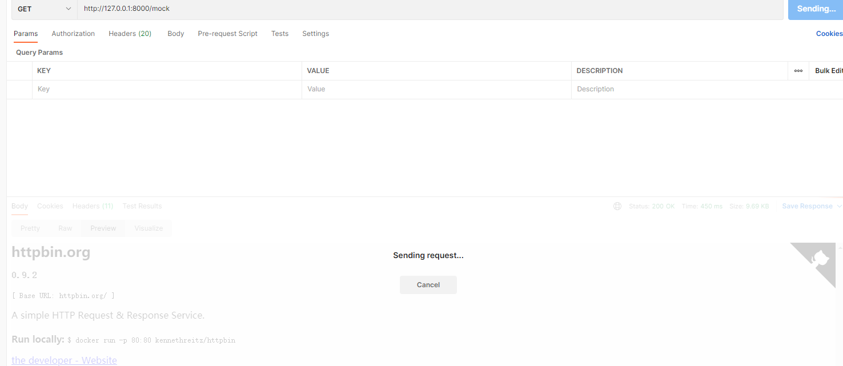
Task: Click the httpbin.org heading
Action: pyautogui.click(x=51, y=252)
